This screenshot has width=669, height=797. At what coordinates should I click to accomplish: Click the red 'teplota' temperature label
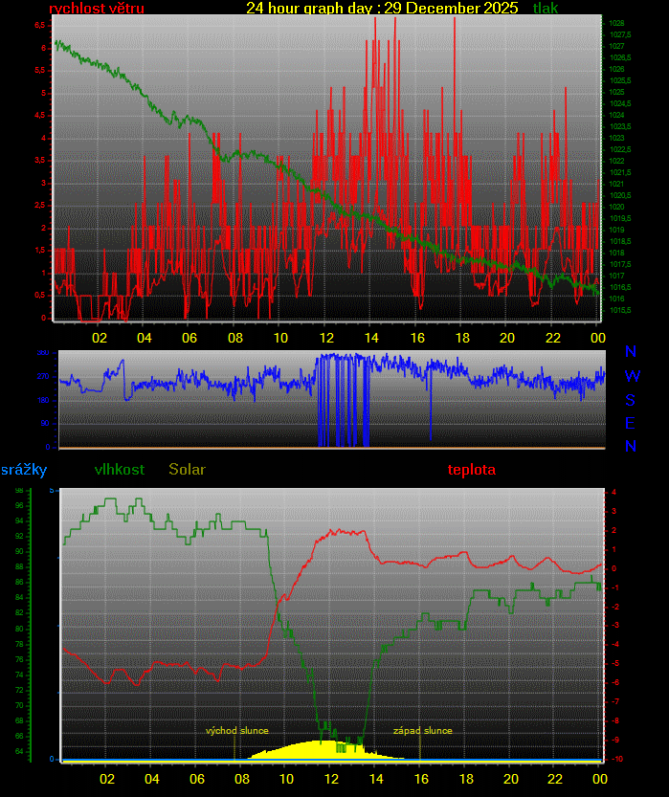471,470
